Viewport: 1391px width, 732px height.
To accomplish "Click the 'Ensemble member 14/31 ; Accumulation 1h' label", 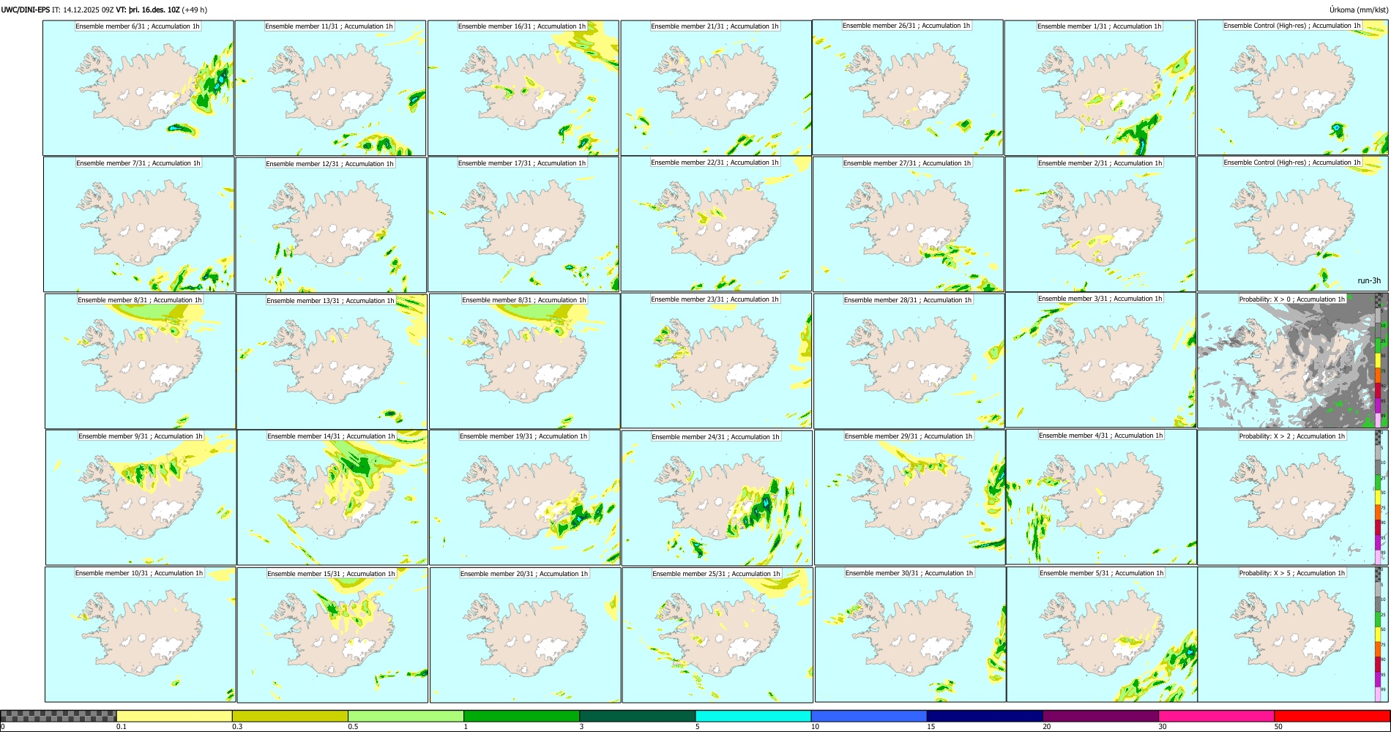I will click(331, 436).
